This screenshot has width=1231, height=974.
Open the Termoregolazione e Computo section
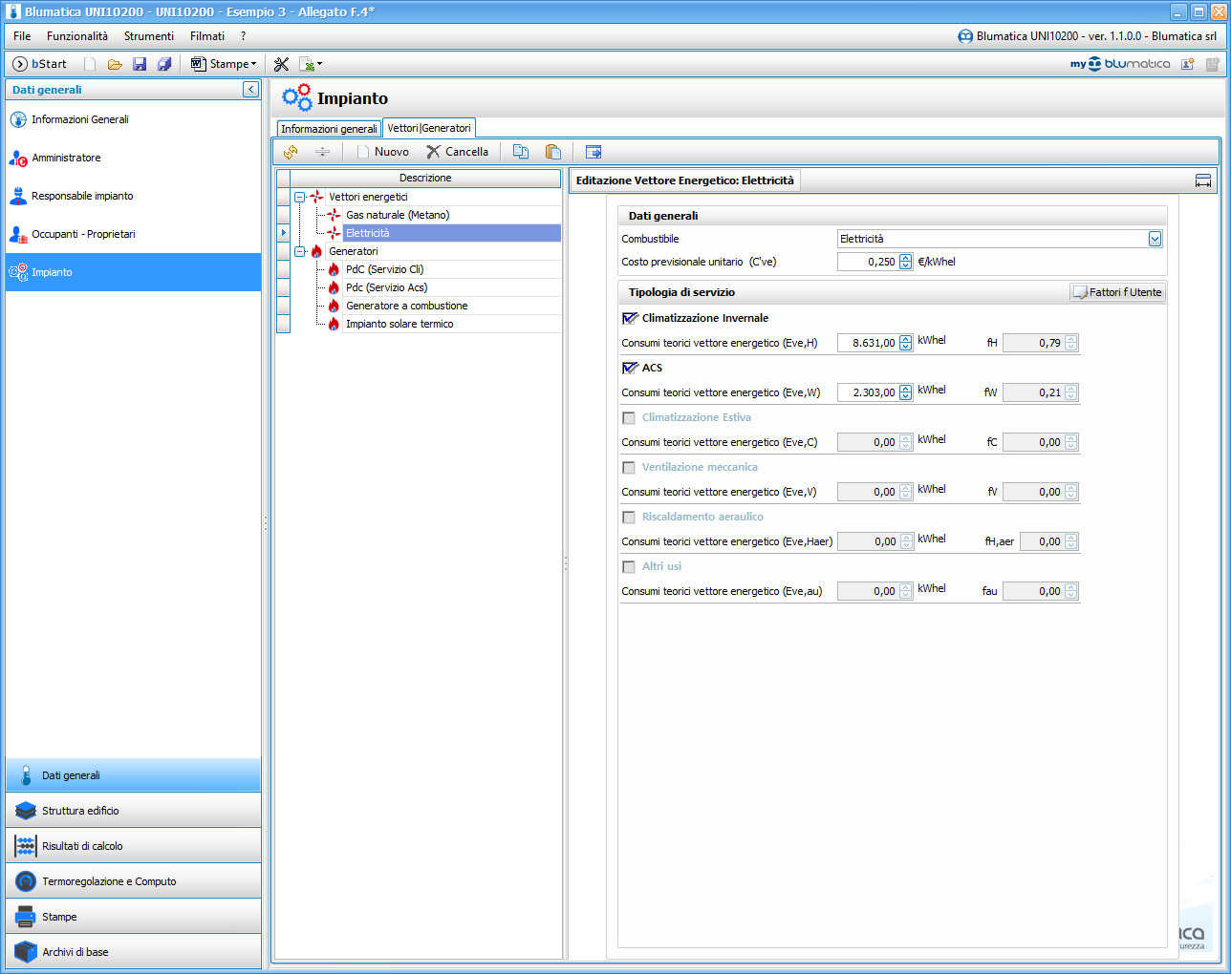pyautogui.click(x=133, y=881)
